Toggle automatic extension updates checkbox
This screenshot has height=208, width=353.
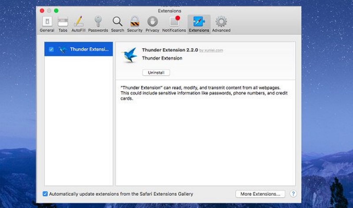point(45,194)
